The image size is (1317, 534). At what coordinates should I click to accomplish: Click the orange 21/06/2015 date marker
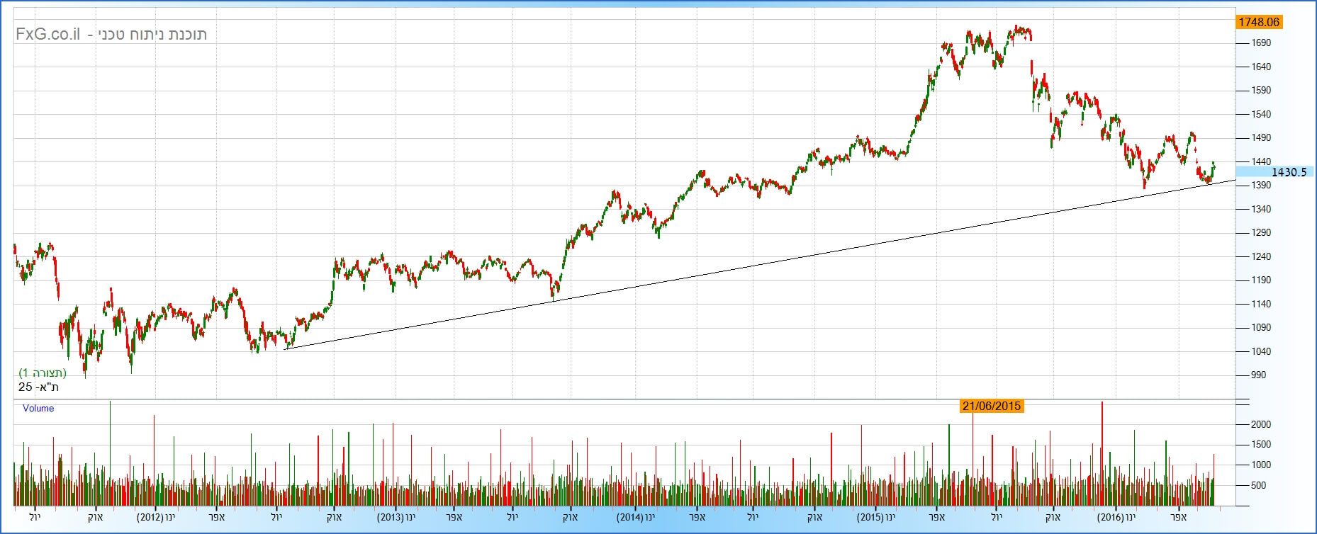click(x=992, y=406)
